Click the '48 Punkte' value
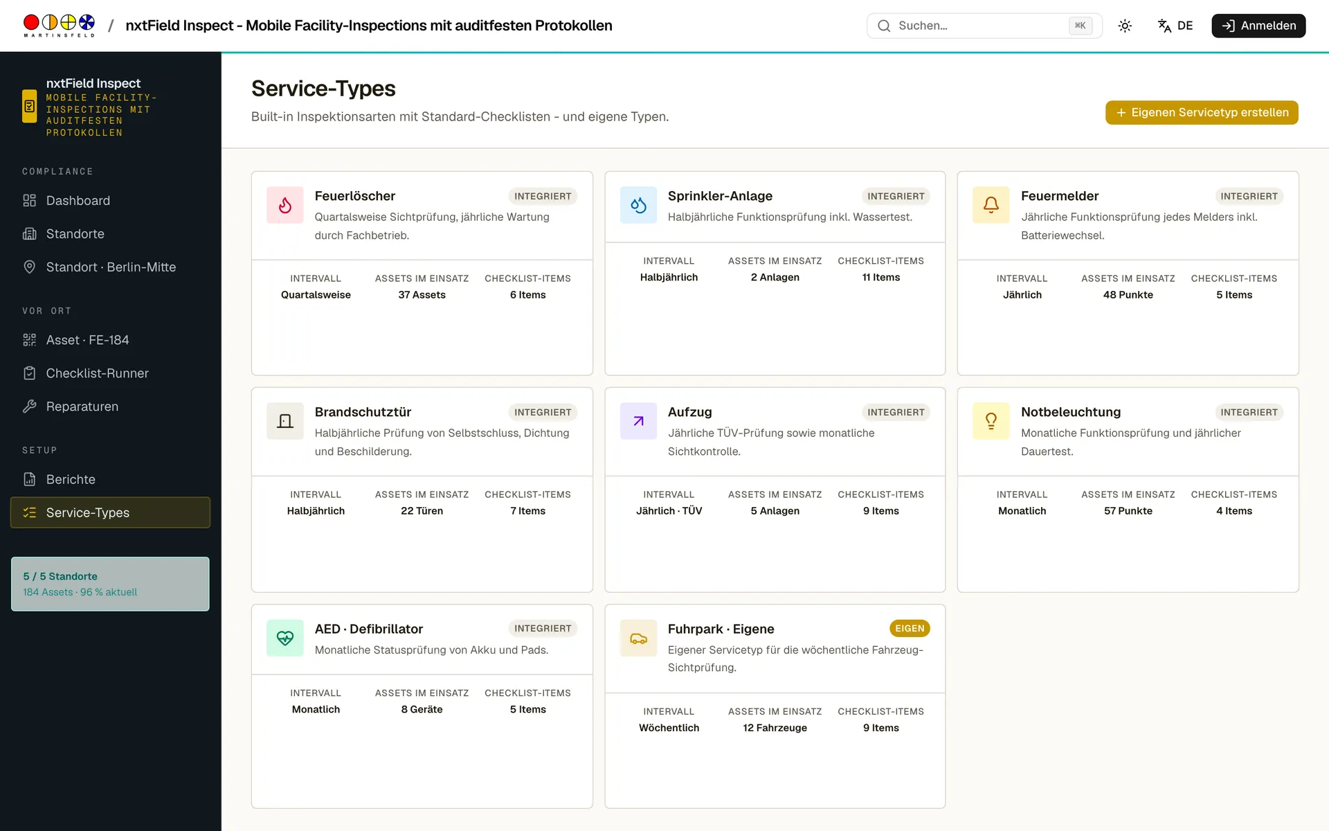Viewport: 1329px width, 831px height. tap(1128, 295)
